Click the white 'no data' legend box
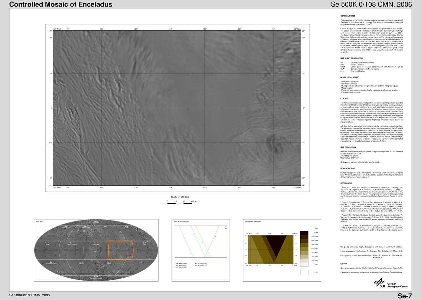The image size is (421, 300). click(304, 272)
